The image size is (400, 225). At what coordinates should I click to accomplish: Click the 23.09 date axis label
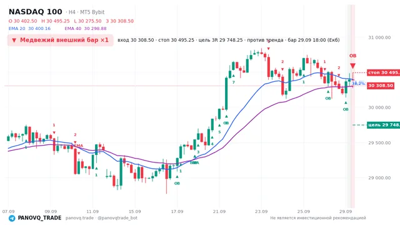coord(261,211)
